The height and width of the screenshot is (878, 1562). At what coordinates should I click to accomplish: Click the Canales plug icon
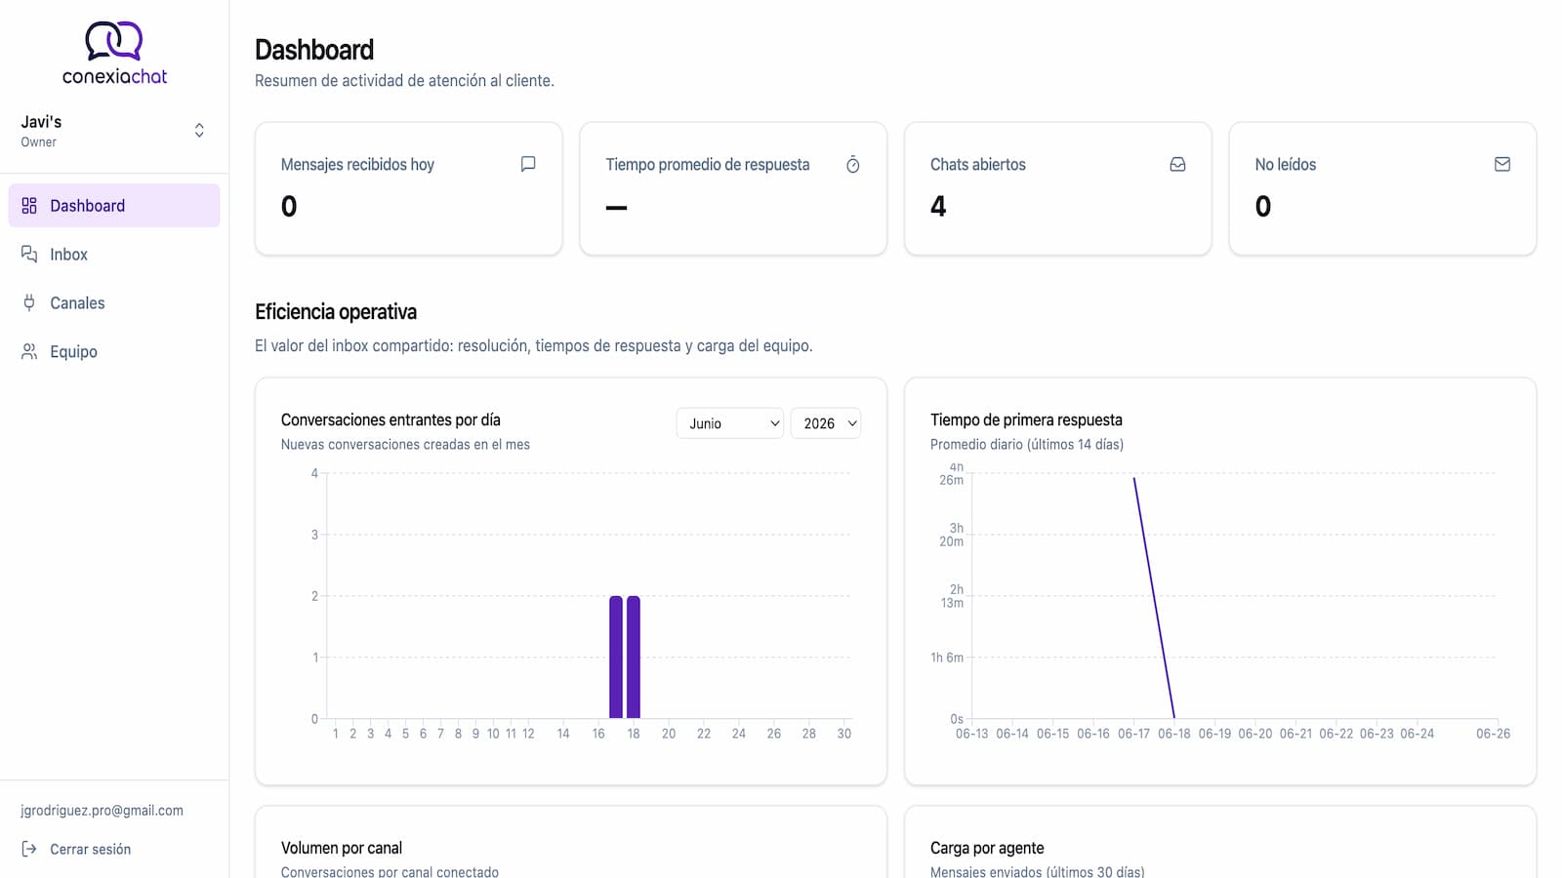pyautogui.click(x=29, y=302)
